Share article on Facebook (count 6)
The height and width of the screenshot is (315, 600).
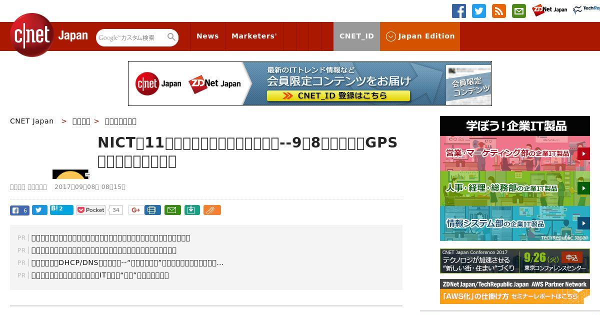click(x=19, y=210)
